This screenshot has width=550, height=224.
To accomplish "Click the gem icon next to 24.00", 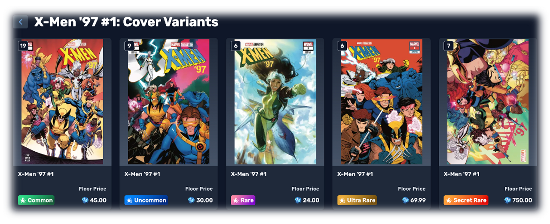I will pyautogui.click(x=298, y=200).
